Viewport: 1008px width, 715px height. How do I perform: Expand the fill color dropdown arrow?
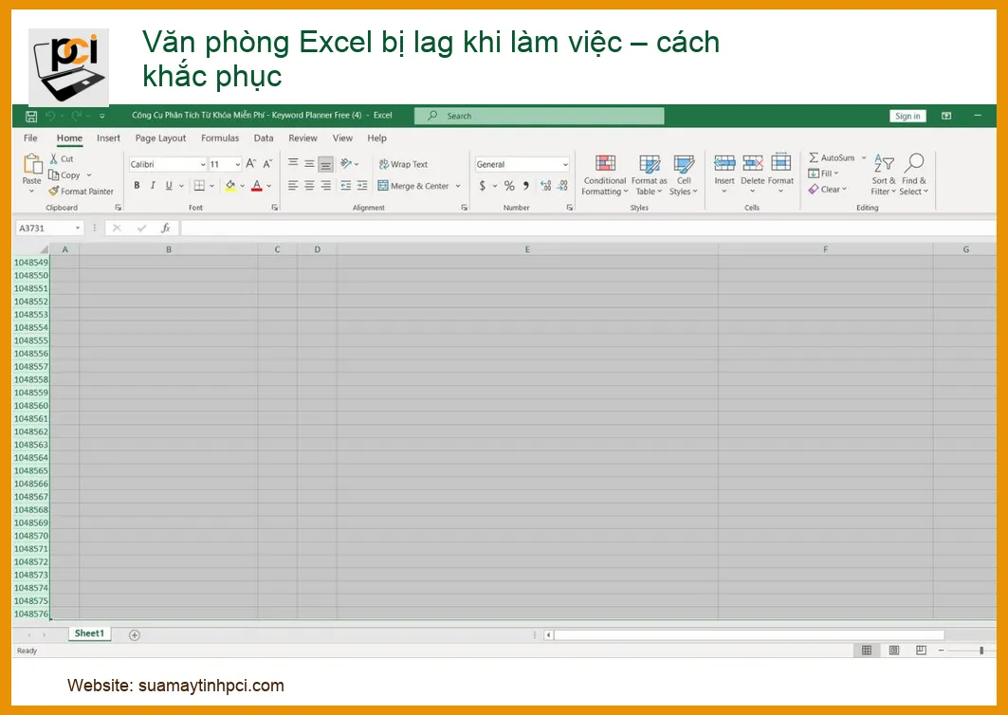243,186
